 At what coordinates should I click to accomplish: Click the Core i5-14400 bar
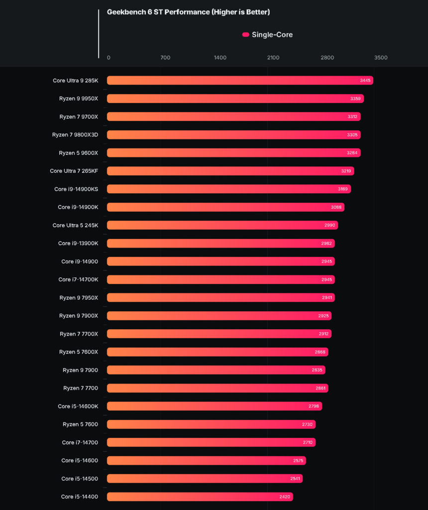(x=200, y=497)
